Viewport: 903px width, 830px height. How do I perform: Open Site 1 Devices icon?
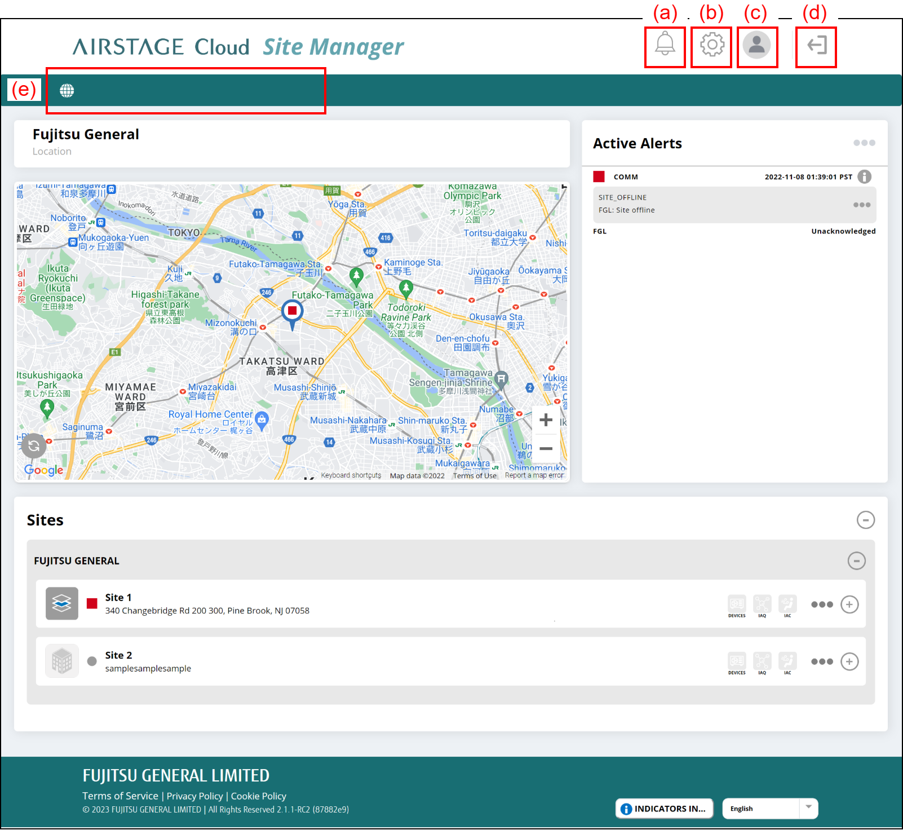point(737,604)
